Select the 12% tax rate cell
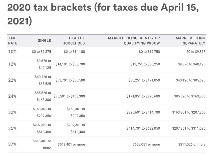This screenshot has height=154, width=216. coord(12,64)
